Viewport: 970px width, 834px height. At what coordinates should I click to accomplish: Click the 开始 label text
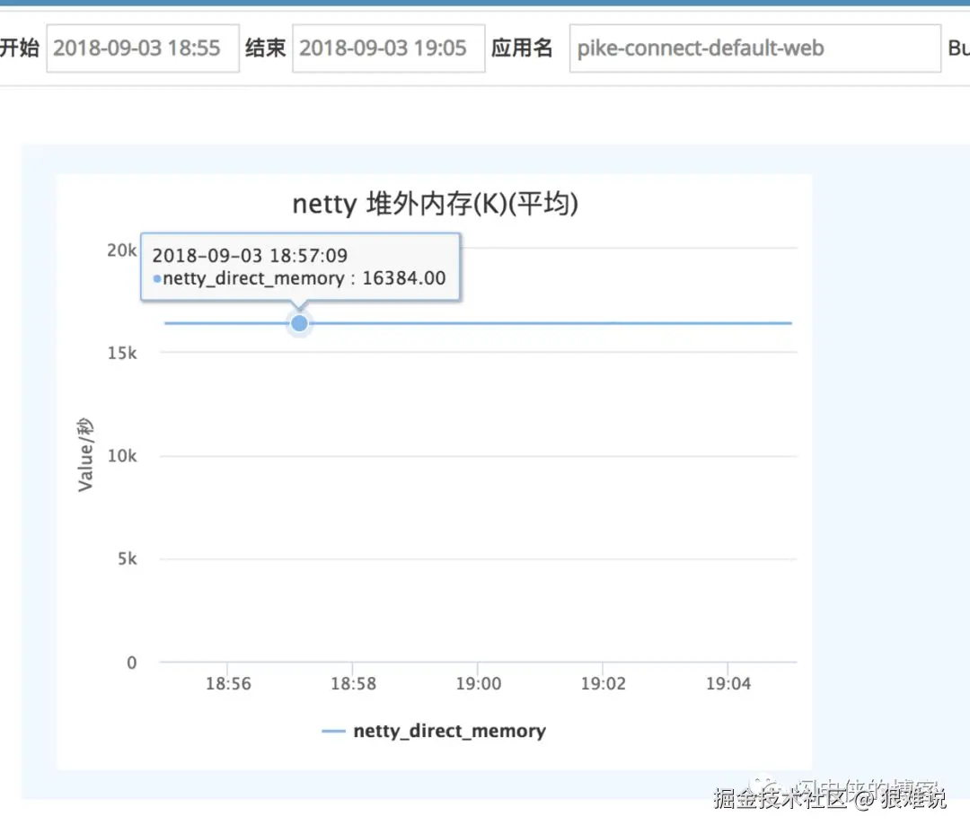(22, 48)
